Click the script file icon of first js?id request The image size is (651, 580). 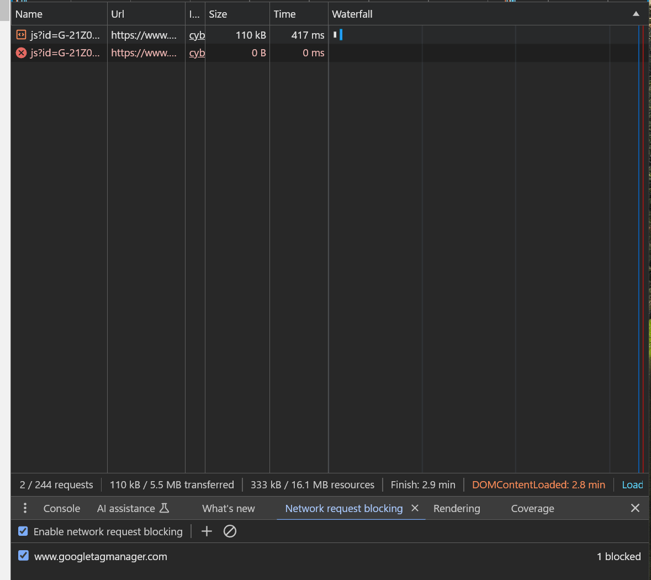coord(21,35)
